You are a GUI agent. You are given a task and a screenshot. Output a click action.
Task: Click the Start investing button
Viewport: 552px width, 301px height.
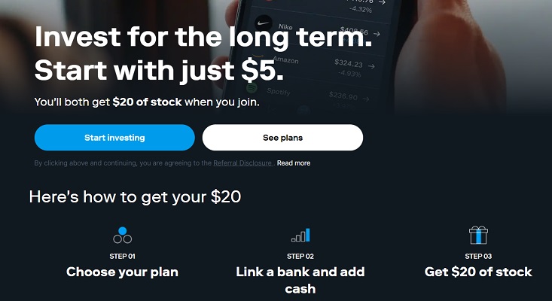pyautogui.click(x=114, y=138)
